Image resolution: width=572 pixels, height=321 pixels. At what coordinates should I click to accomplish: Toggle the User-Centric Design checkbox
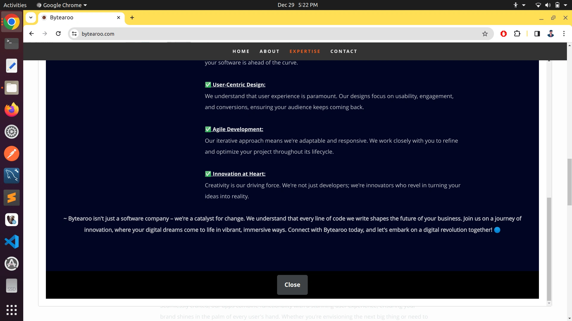click(x=208, y=84)
